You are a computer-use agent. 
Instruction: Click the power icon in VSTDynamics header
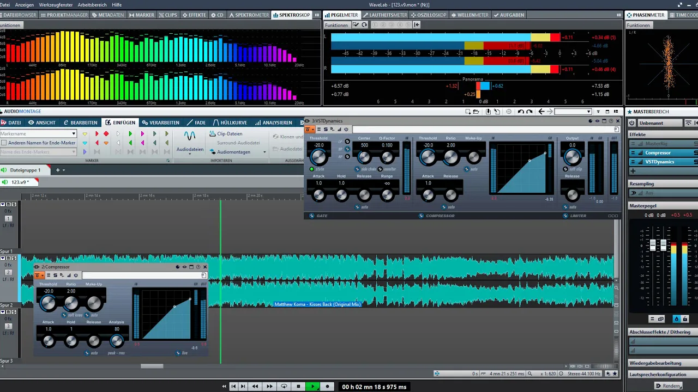coord(345,130)
